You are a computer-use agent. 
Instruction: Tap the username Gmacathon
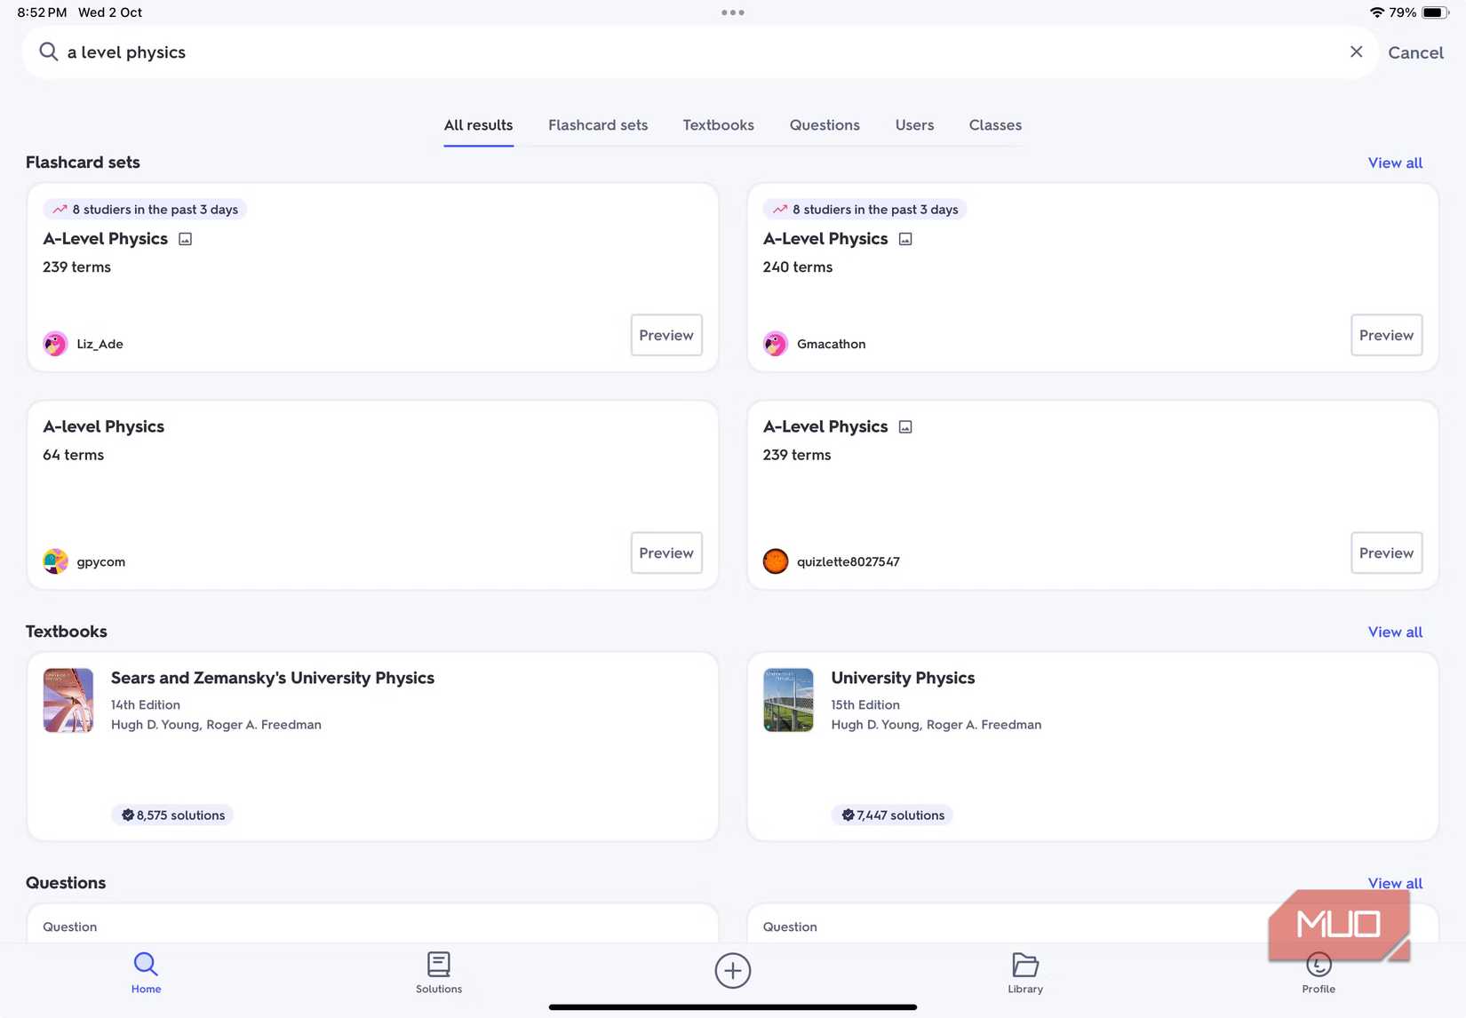tap(832, 344)
